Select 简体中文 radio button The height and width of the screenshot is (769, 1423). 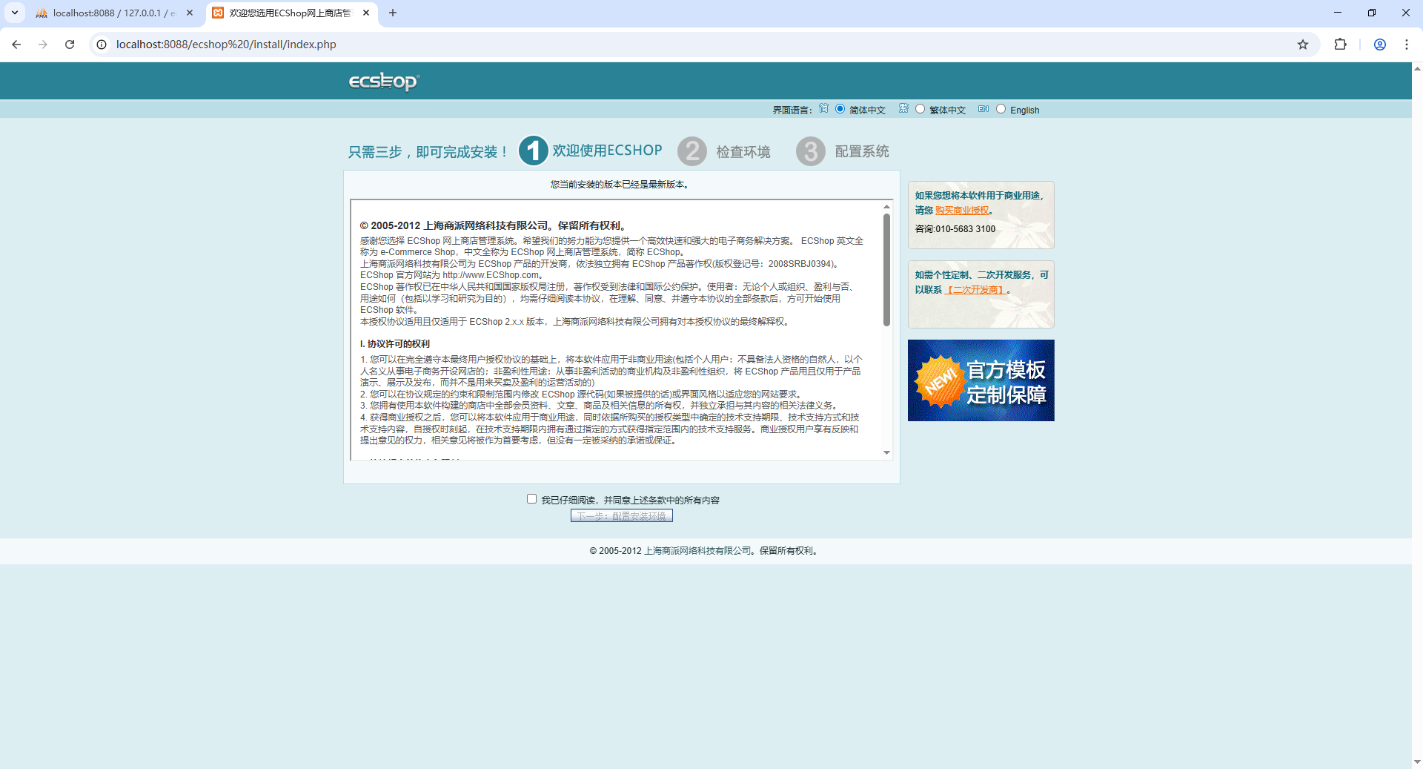coord(840,109)
